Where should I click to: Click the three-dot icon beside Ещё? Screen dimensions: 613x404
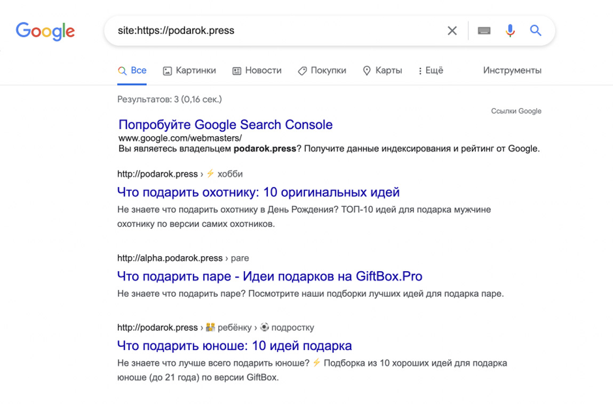pyautogui.click(x=420, y=71)
